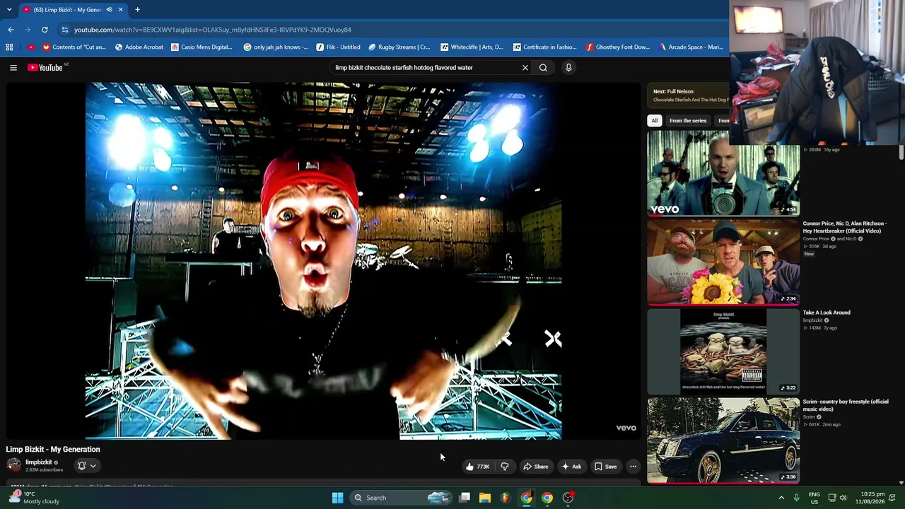Open the 'Scrim- country boy freestyle' title

coord(846,405)
